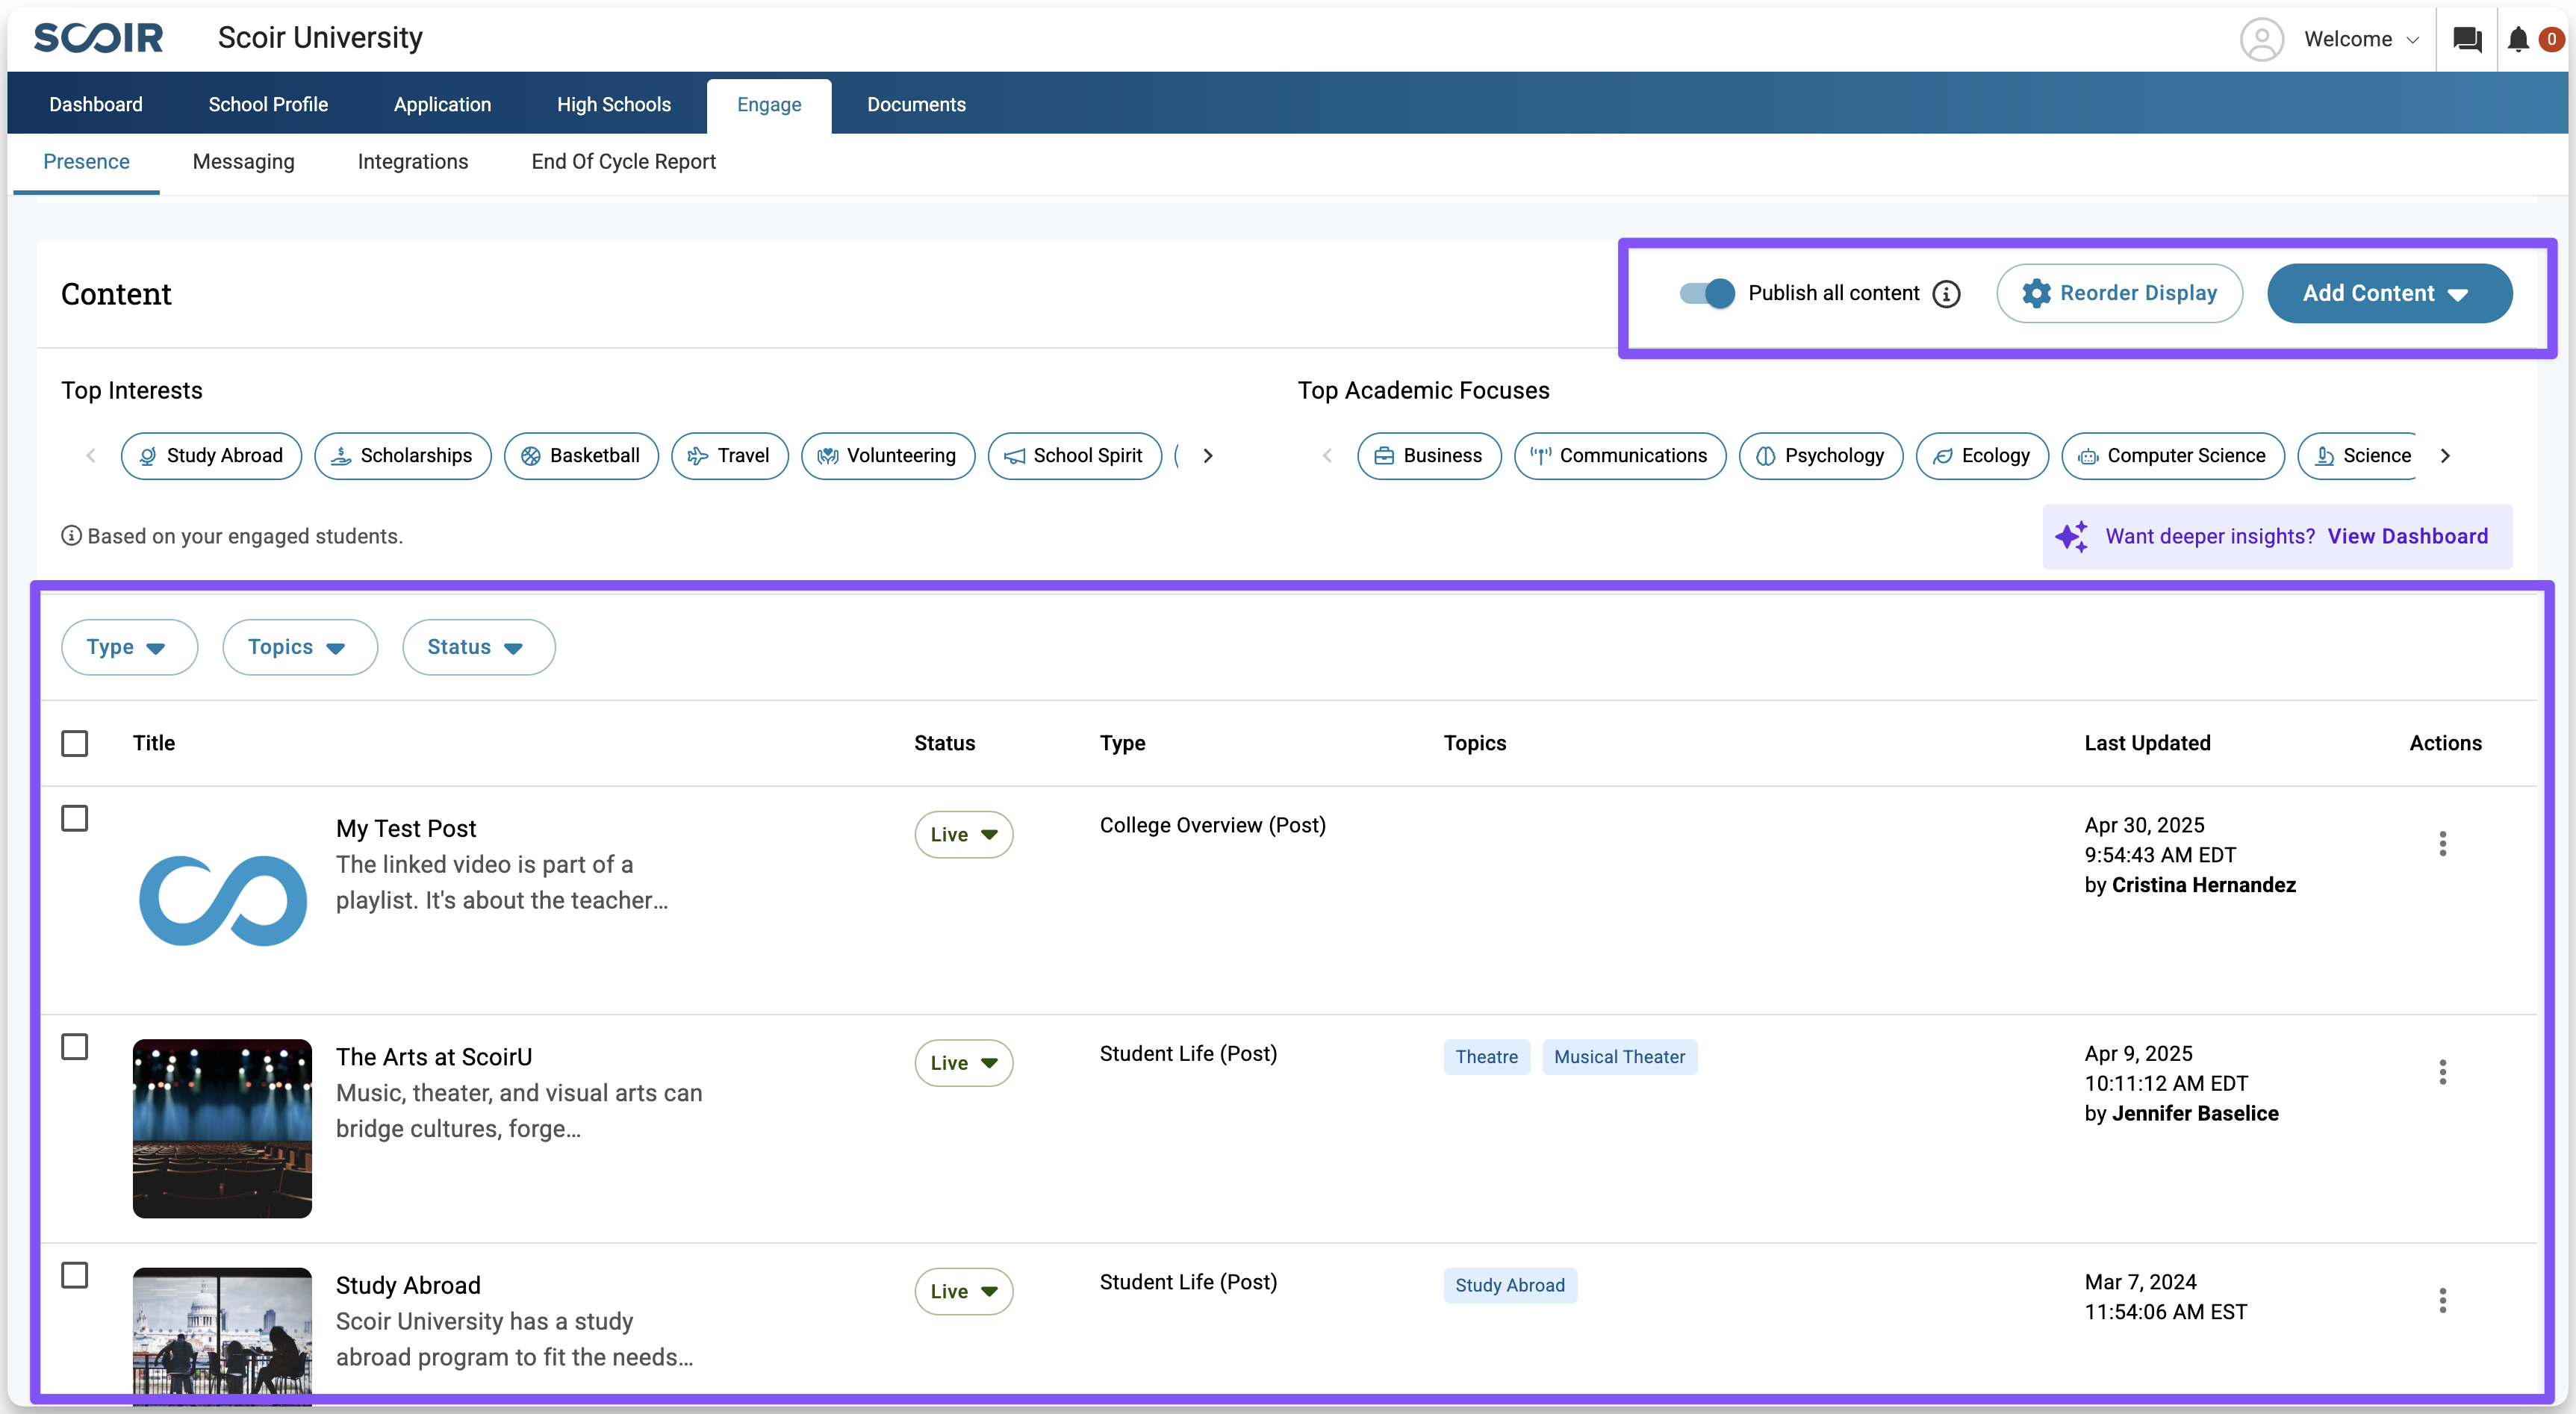The width and height of the screenshot is (2576, 1414).
Task: Follow the View Dashboard link
Action: click(x=2407, y=536)
